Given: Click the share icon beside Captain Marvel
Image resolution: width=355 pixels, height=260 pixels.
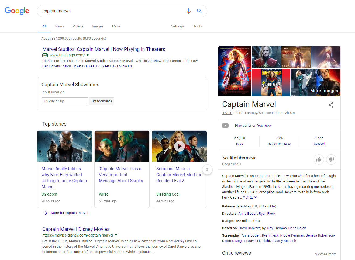Looking at the screenshot, I should tap(331, 105).
